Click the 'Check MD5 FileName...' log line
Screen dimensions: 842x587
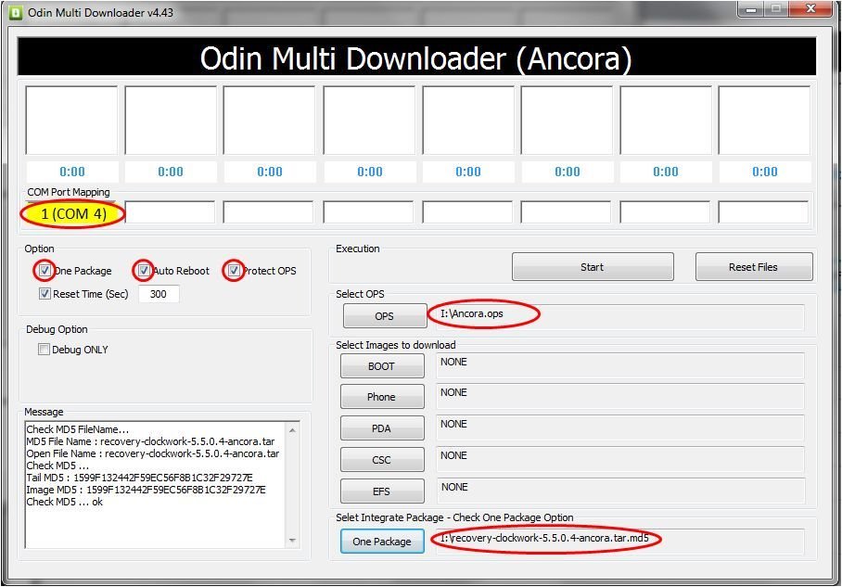point(78,429)
